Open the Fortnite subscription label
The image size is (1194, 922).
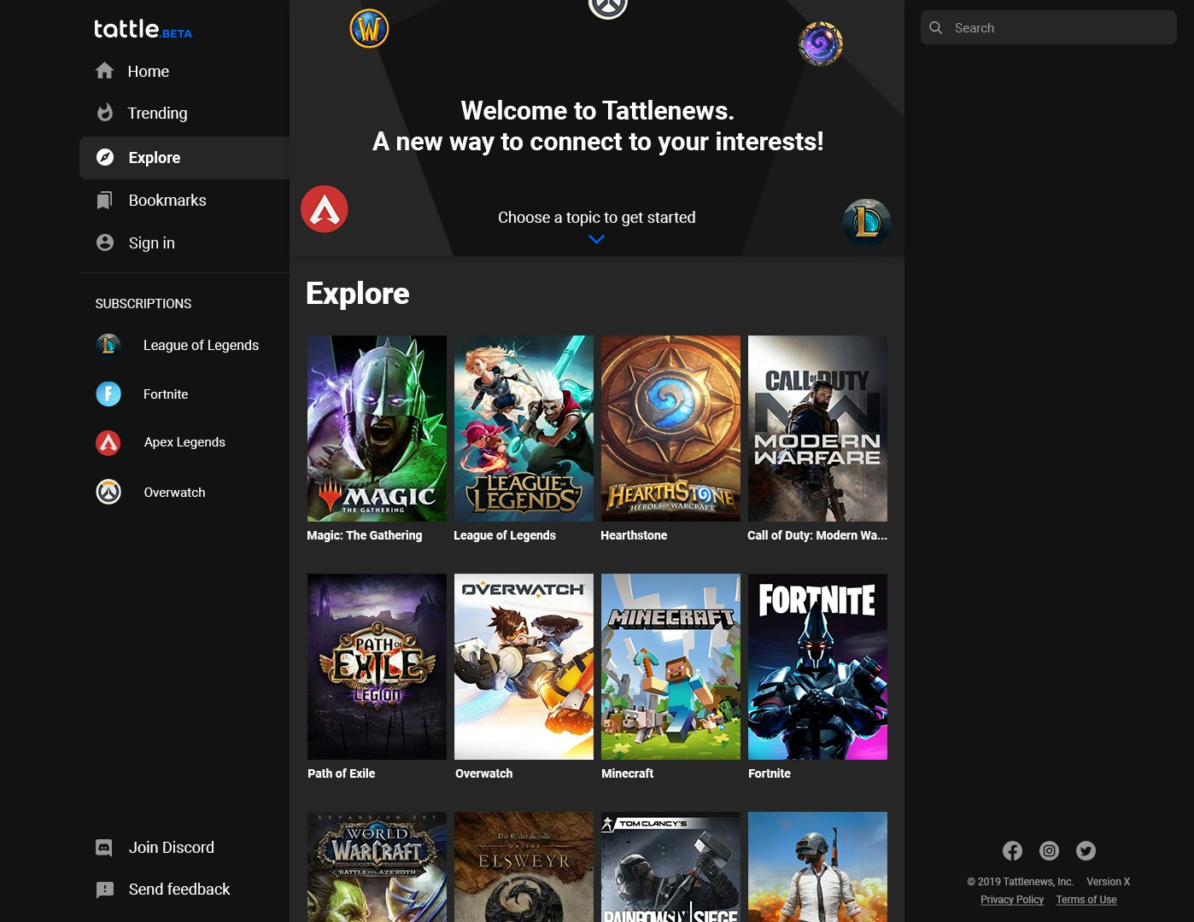click(x=166, y=394)
